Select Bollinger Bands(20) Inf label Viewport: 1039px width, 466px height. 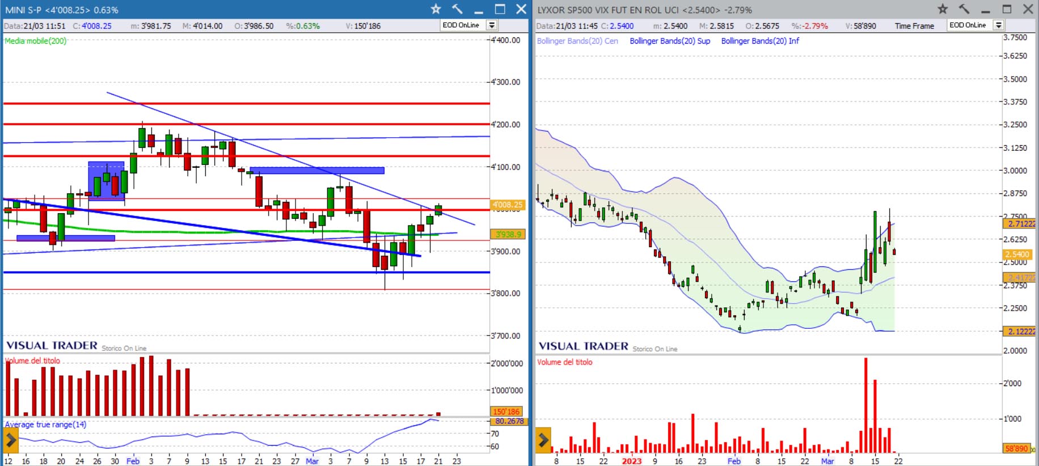click(x=760, y=41)
